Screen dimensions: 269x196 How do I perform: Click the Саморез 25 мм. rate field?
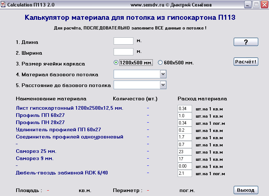point(185,151)
